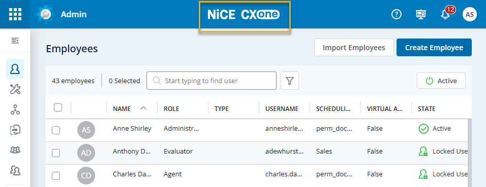Click the USERNAME column header
This screenshot has width=486, height=187.
click(282, 109)
